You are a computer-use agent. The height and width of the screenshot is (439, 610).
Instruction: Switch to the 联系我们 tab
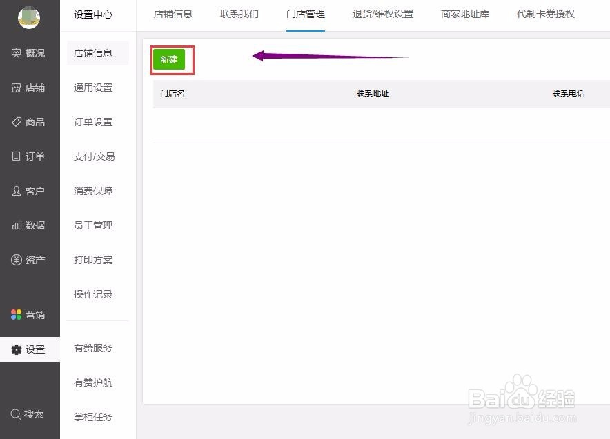coord(239,14)
